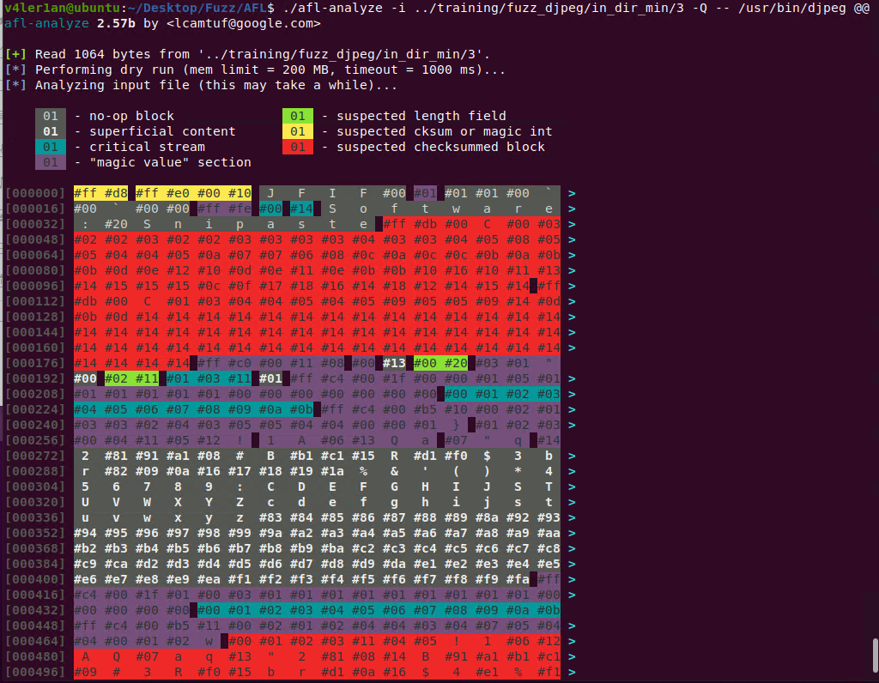This screenshot has height=683, width=879.
Task: Click the '}' character in row 000240
Action: point(457,425)
